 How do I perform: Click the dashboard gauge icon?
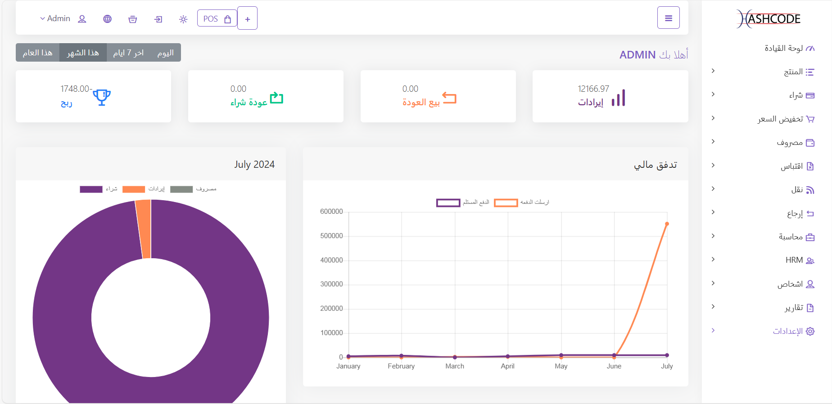(810, 49)
